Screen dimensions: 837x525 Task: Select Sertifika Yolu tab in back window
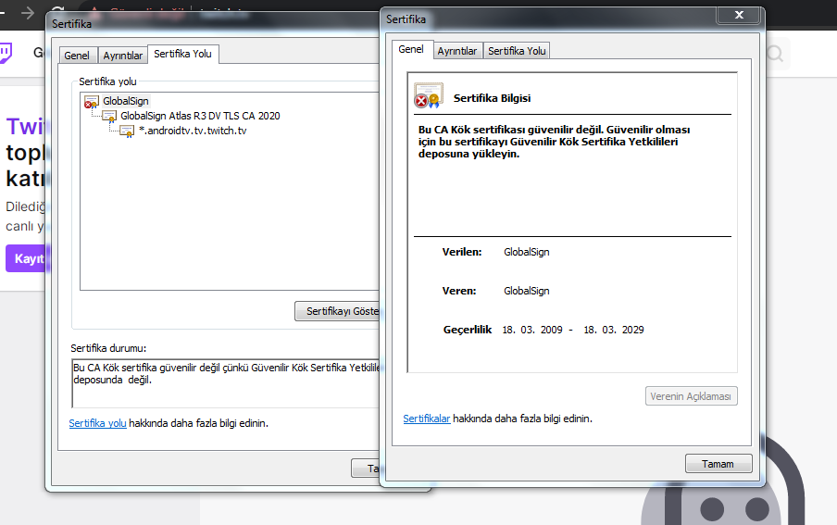pos(182,54)
